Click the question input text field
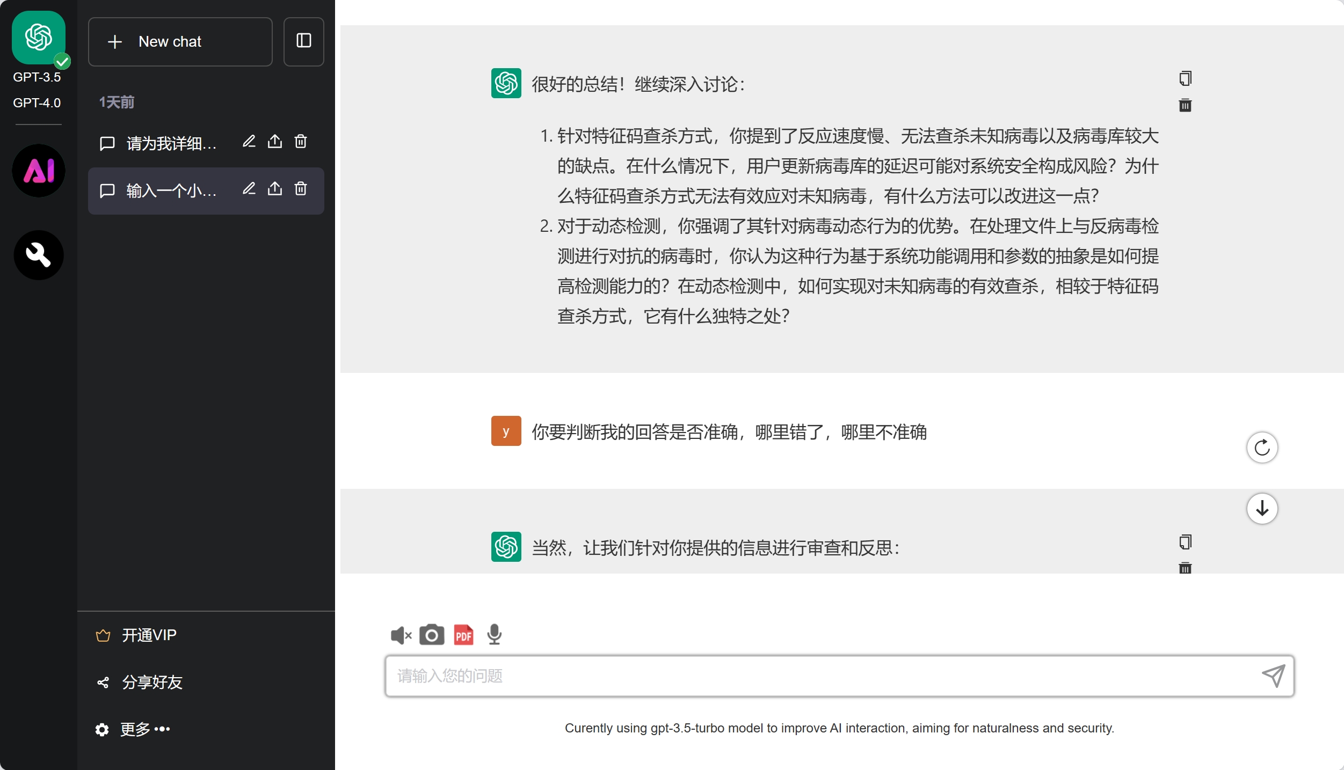This screenshot has width=1344, height=770. pyautogui.click(x=822, y=676)
